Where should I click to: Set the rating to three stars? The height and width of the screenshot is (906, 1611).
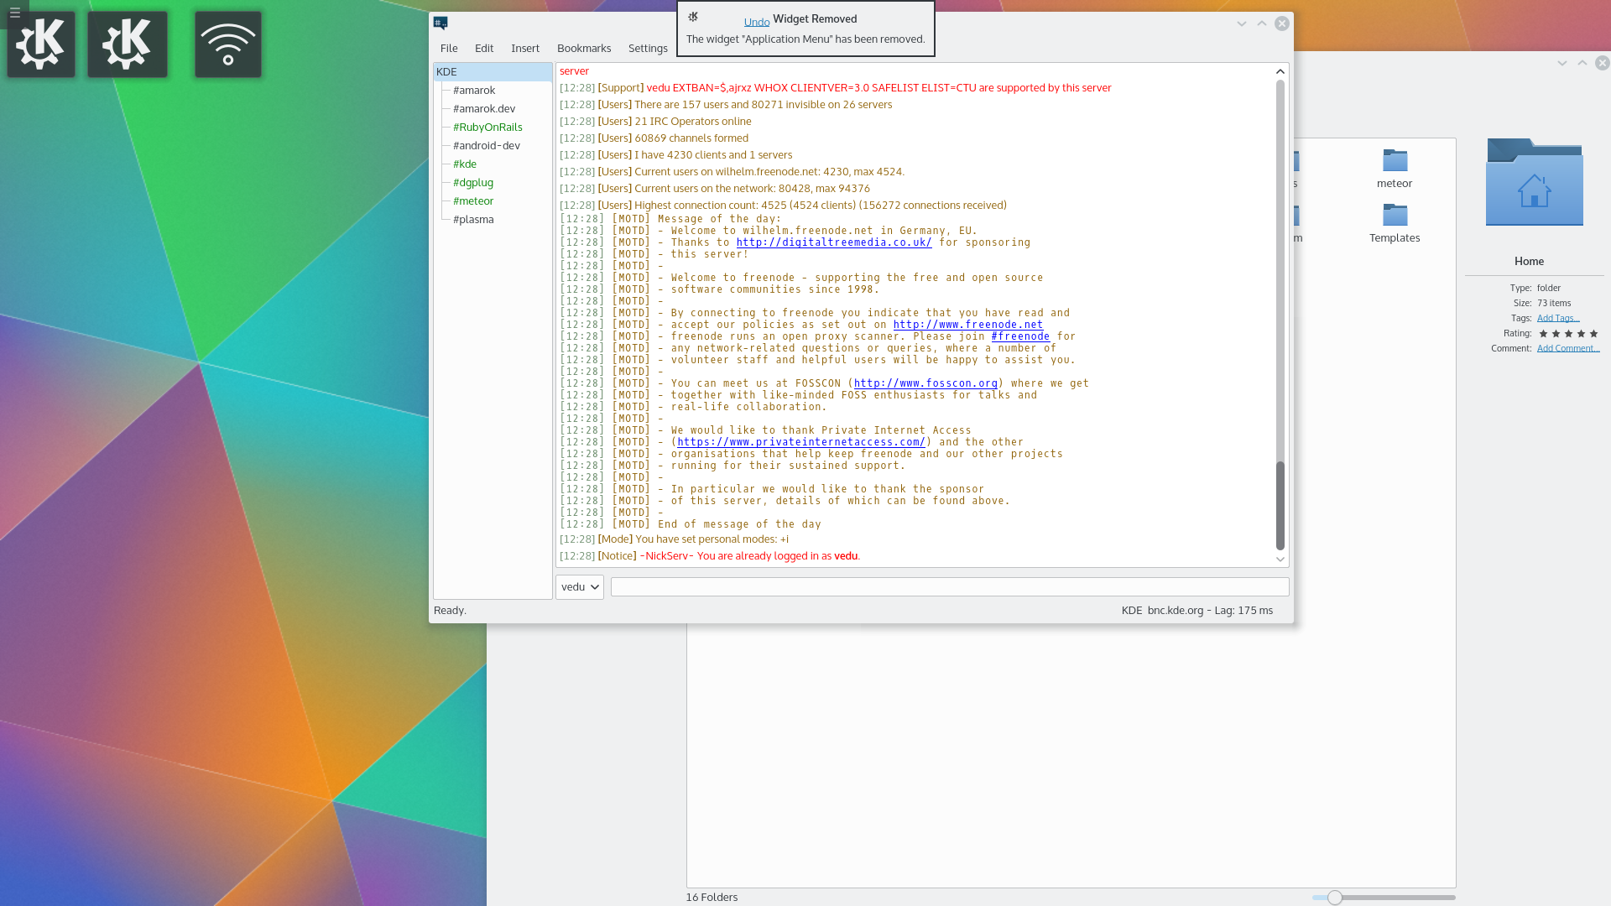click(1568, 334)
